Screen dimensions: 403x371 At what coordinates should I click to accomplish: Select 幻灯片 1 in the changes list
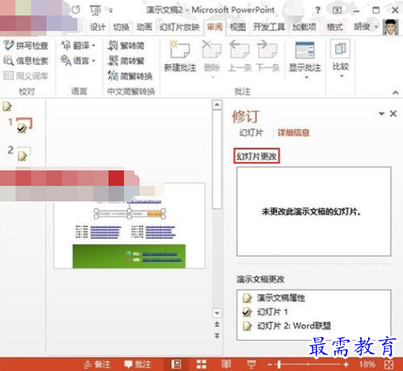click(265, 312)
